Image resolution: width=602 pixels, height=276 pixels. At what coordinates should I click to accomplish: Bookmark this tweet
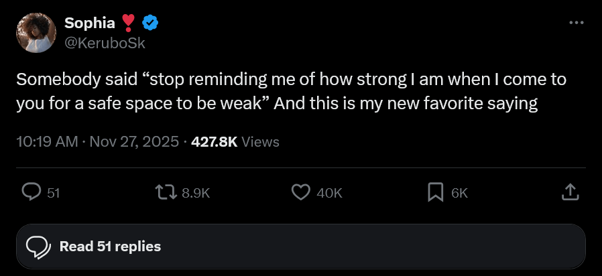click(x=436, y=192)
